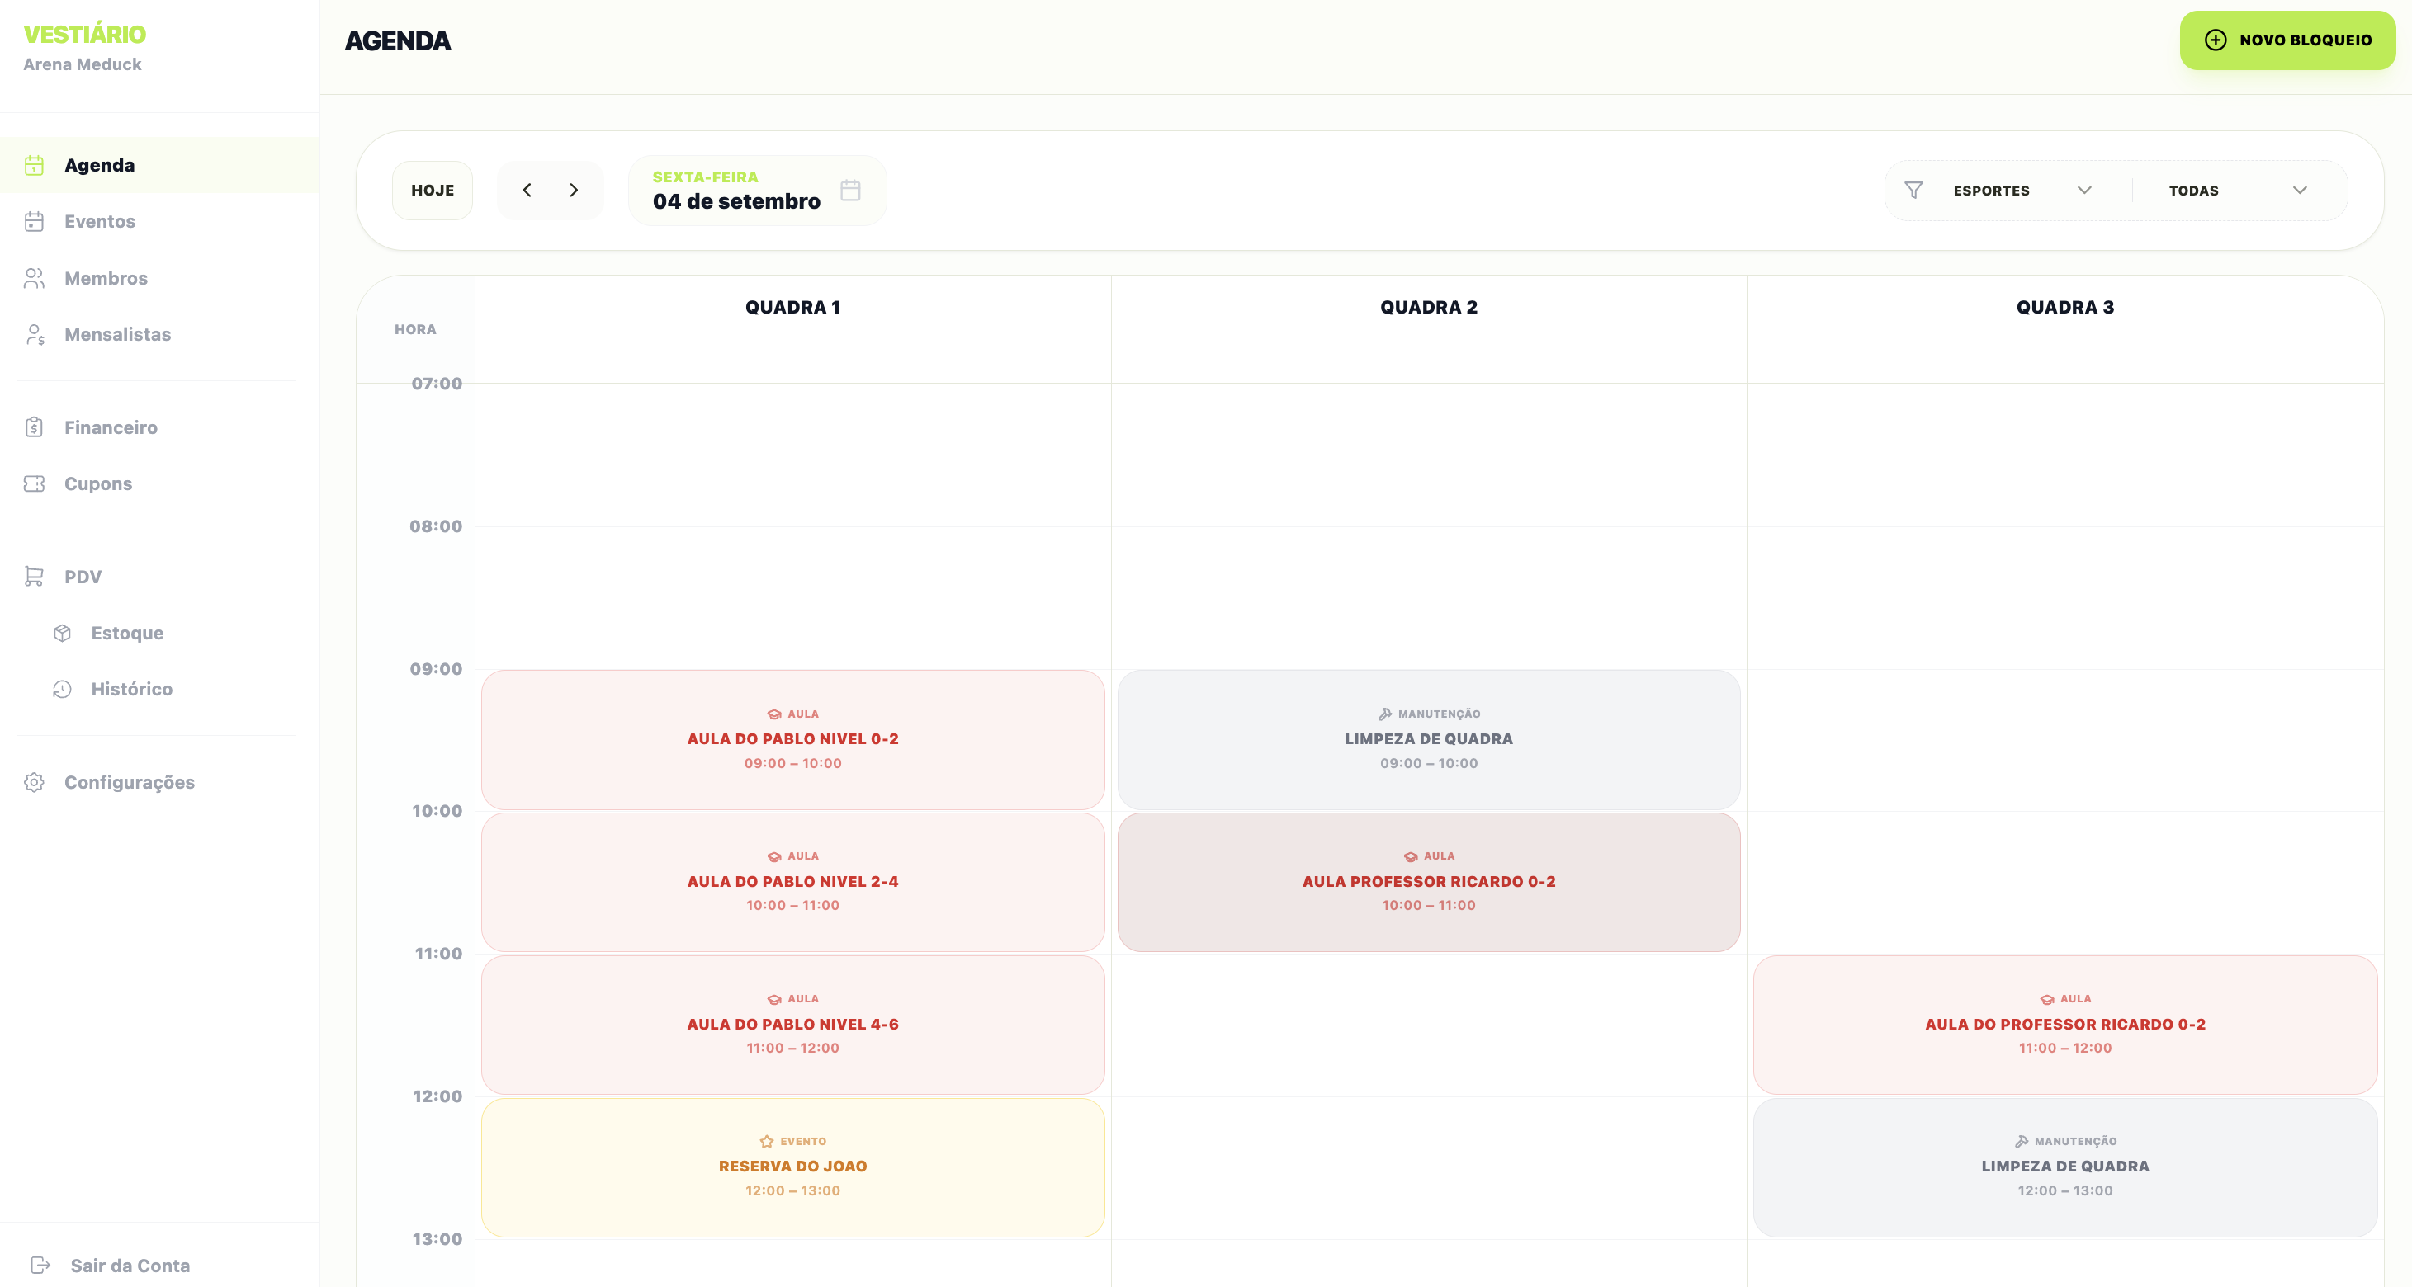Click the Membros people icon

click(x=35, y=278)
